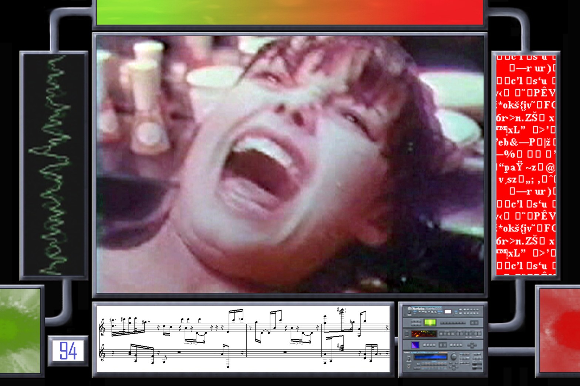Click the white display on top rack unit
The height and width of the screenshot is (386, 580).
pos(448,312)
